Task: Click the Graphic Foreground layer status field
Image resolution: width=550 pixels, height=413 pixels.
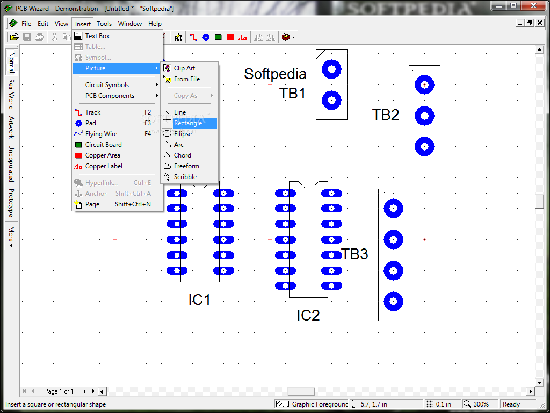Action: point(312,404)
